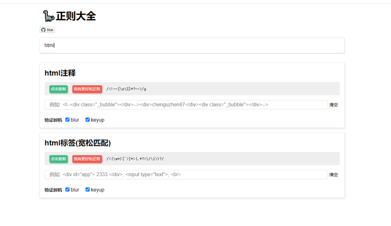Click the 正则大全 page title
391x226 pixels.
(76, 16)
